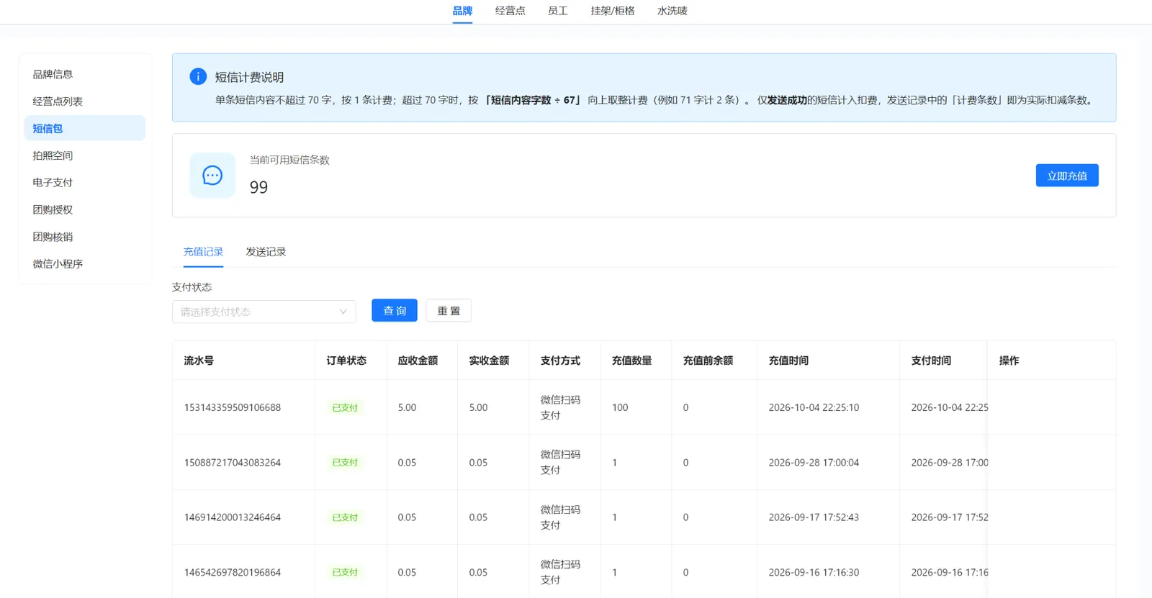The image size is (1152, 598).
Task: Select the 发送记录 tab
Action: pos(266,252)
